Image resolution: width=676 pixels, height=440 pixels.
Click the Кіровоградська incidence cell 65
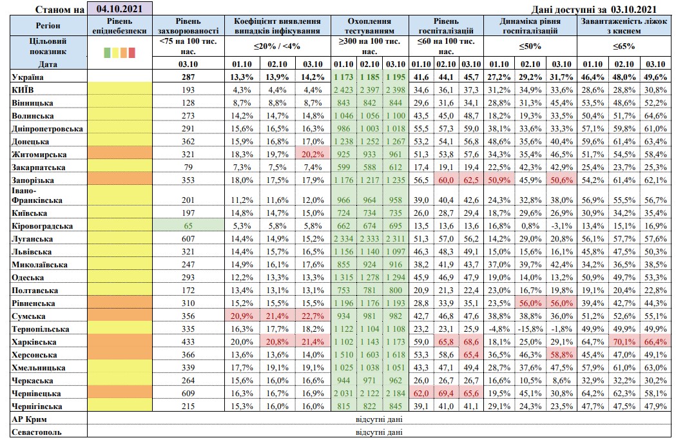pyautogui.click(x=188, y=226)
